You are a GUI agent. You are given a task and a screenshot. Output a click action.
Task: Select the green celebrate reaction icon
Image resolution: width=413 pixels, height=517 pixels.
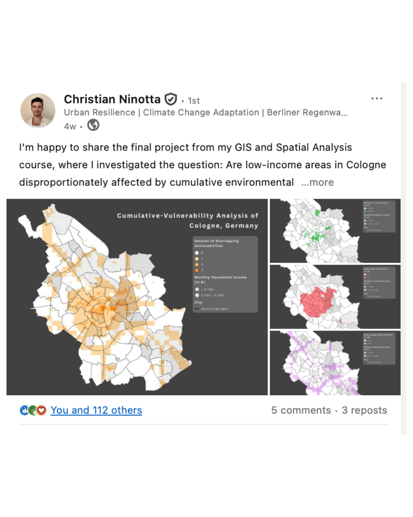33,410
